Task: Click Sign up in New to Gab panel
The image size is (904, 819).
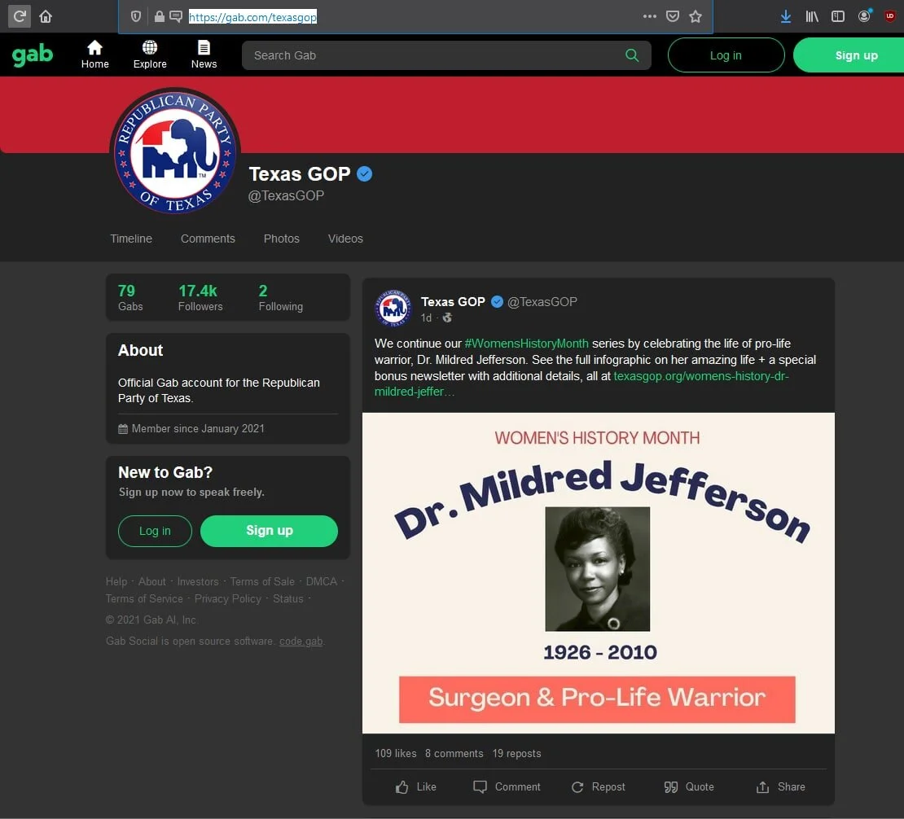Action: pyautogui.click(x=270, y=531)
